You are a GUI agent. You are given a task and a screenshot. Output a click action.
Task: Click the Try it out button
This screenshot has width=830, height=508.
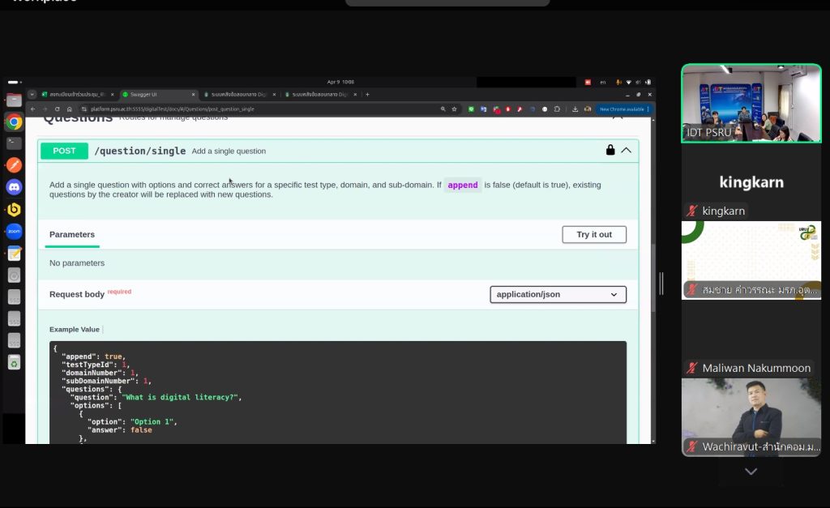[x=594, y=234]
